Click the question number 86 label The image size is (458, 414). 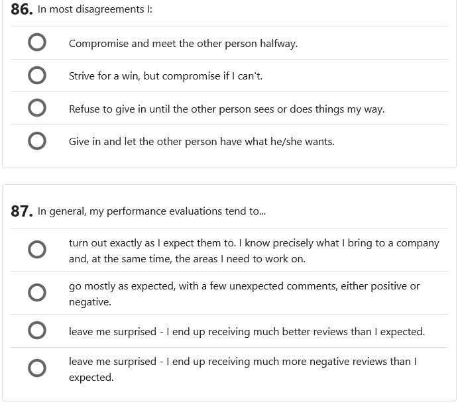(22, 9)
